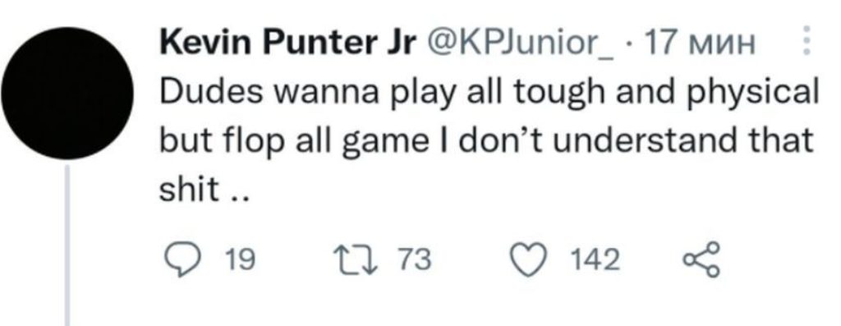Open Kevin Punter Jr's profile name link
The height and width of the screenshot is (326, 841).
287,44
